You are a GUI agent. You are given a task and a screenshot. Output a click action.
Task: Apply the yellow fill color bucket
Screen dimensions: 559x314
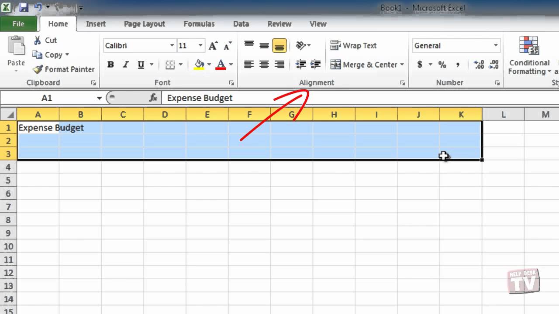(200, 65)
